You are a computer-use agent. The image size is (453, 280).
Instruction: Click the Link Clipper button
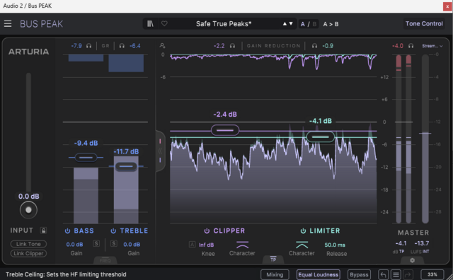(28, 253)
